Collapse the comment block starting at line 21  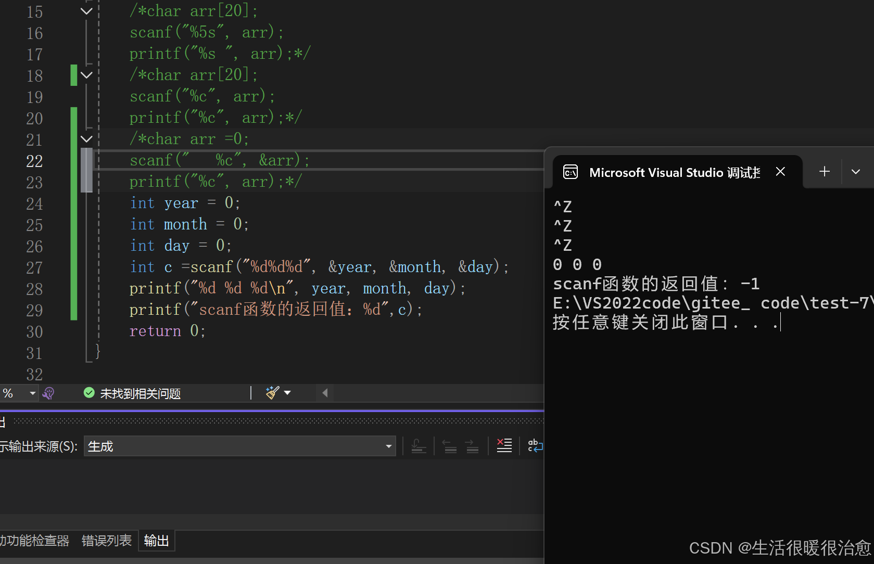tap(86, 139)
